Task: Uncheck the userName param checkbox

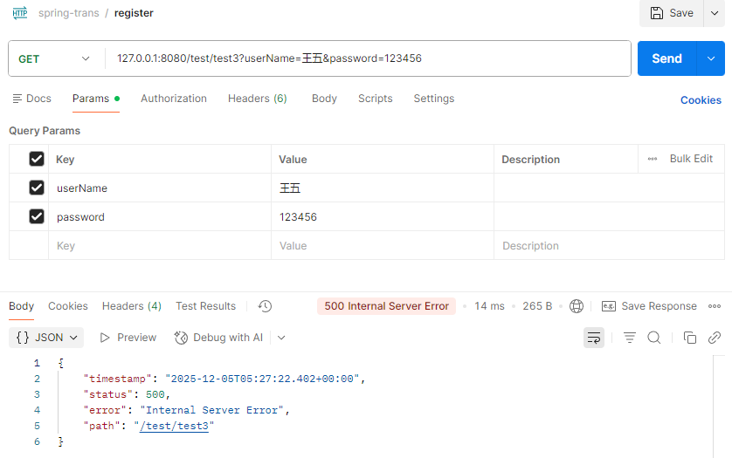Action: (x=37, y=188)
